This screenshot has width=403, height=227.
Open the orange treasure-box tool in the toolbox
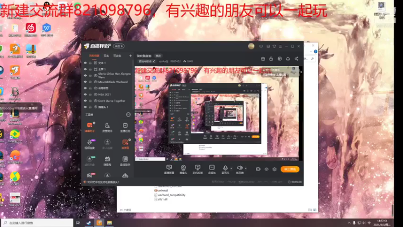pos(125,144)
